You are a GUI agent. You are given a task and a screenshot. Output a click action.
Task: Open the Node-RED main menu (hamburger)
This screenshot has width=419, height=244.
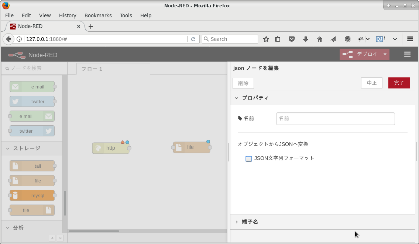coord(407,54)
